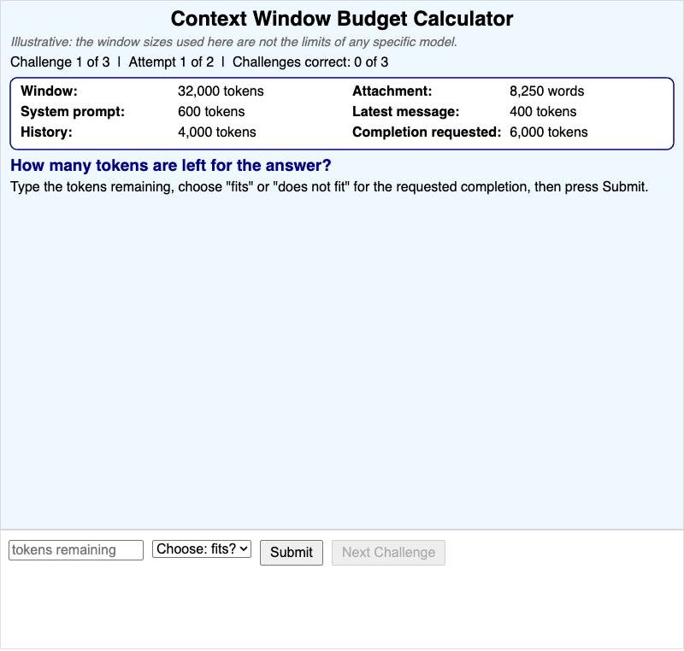Open the "Choose: fits?" dropdown
This screenshot has height=651, width=684.
pos(202,548)
